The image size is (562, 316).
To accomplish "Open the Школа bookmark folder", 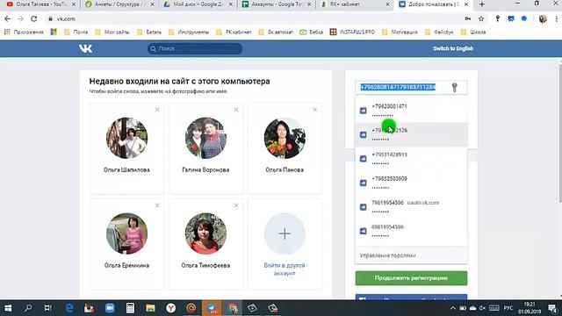I will tap(473, 32).
